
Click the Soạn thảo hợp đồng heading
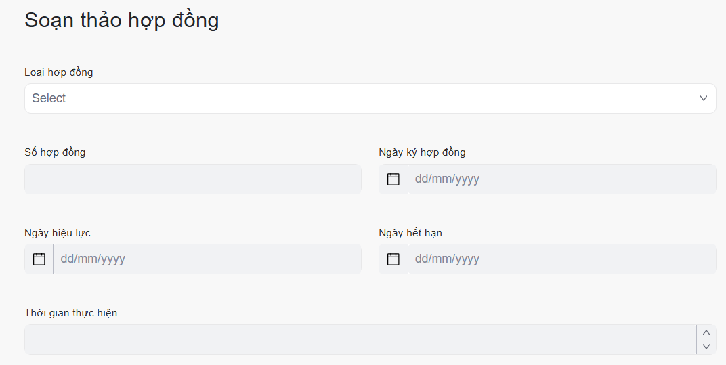pyautogui.click(x=122, y=20)
